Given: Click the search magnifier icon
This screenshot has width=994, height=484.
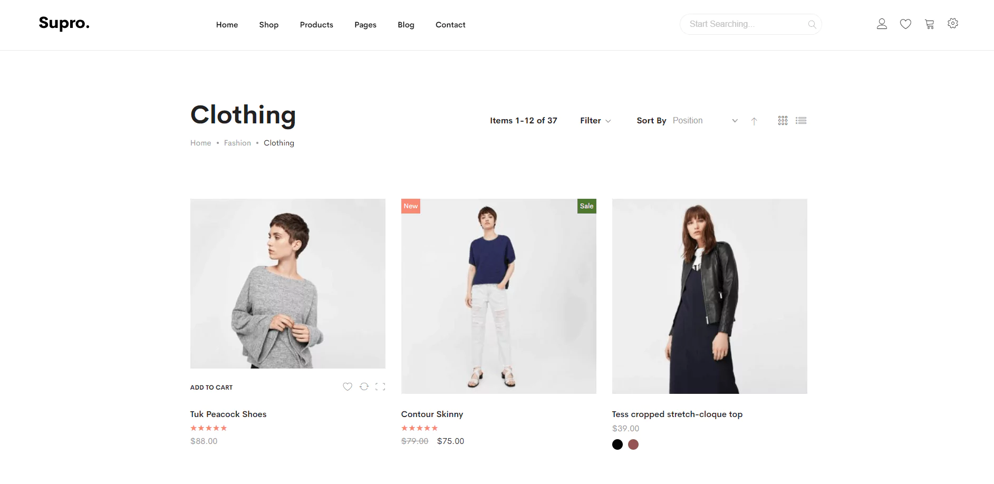Looking at the screenshot, I should click(x=812, y=24).
